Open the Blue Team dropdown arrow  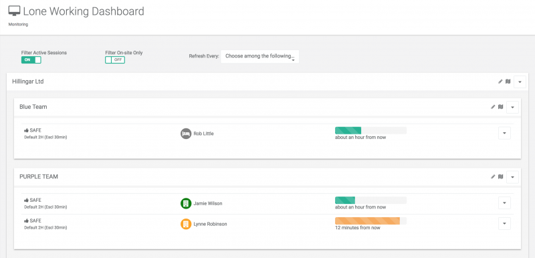[512, 108]
